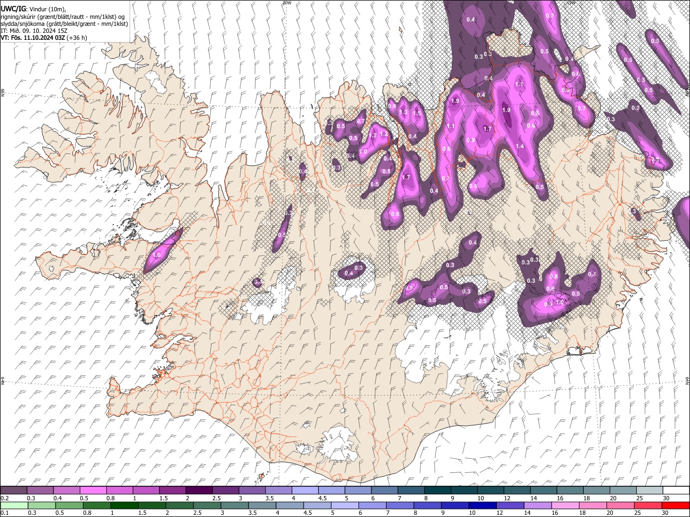
Task: Click the "0.2" label under the upper legend
Action: tap(4, 498)
